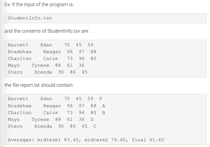The height and width of the screenshot is (147, 210).
Task: Click the Barrett Edan row in input file
Action: 50,45
